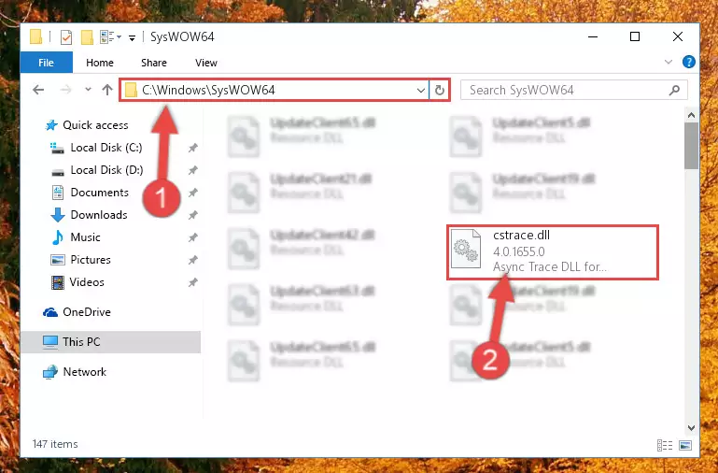
Task: Go back using the back arrow
Action: coord(39,90)
